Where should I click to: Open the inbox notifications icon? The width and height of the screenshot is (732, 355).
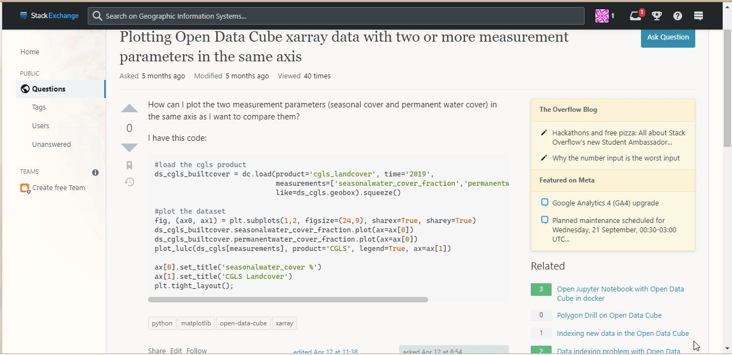tap(636, 16)
